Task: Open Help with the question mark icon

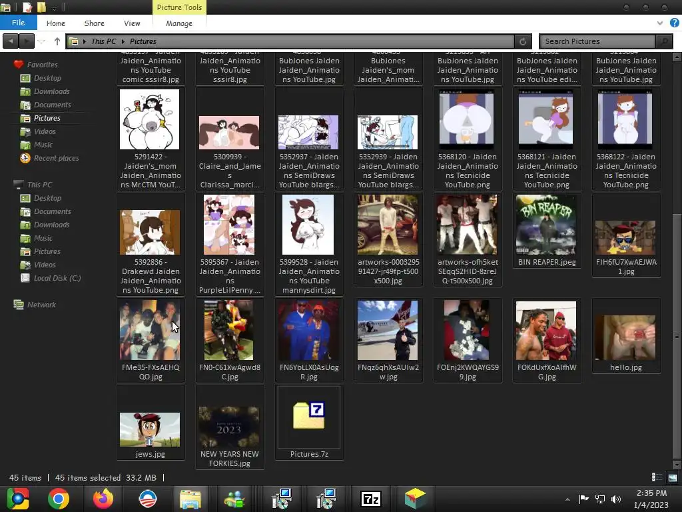Action: pyautogui.click(x=674, y=23)
